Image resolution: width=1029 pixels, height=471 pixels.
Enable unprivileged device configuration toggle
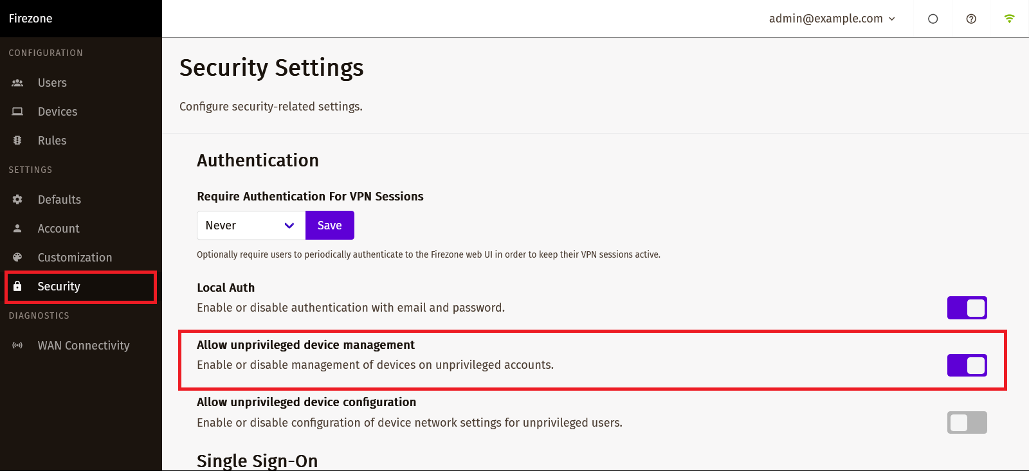(967, 423)
